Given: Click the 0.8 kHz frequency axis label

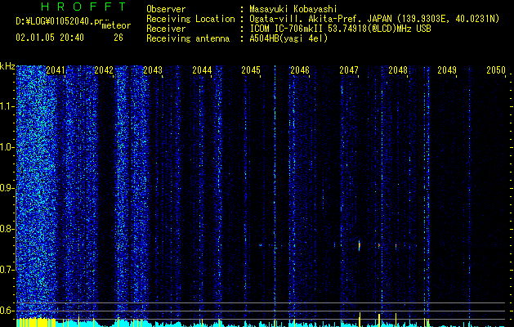Looking at the screenshot, I should (x=6, y=229).
